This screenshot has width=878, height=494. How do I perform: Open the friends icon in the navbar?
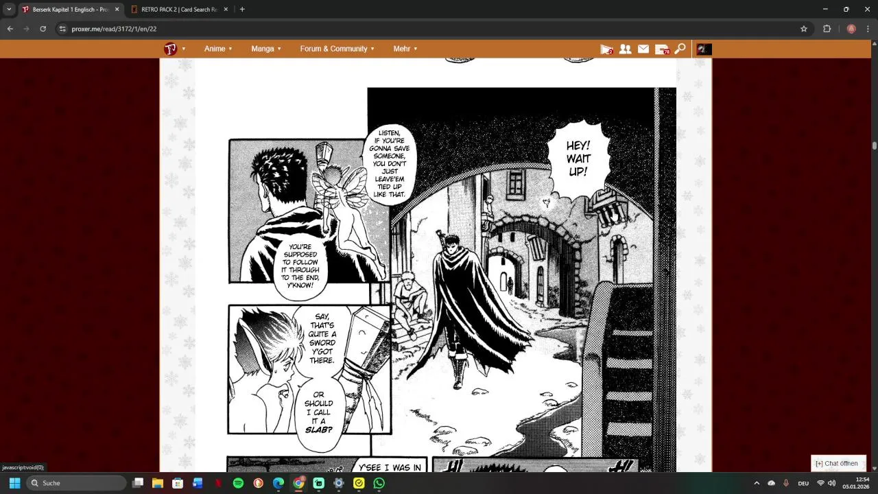[625, 49]
